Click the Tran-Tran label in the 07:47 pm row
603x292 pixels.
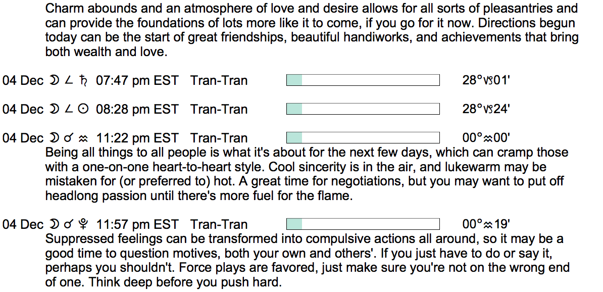219,80
